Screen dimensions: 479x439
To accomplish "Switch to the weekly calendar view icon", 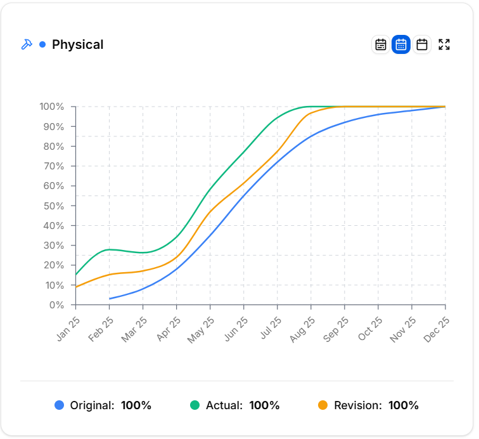I will (x=381, y=44).
